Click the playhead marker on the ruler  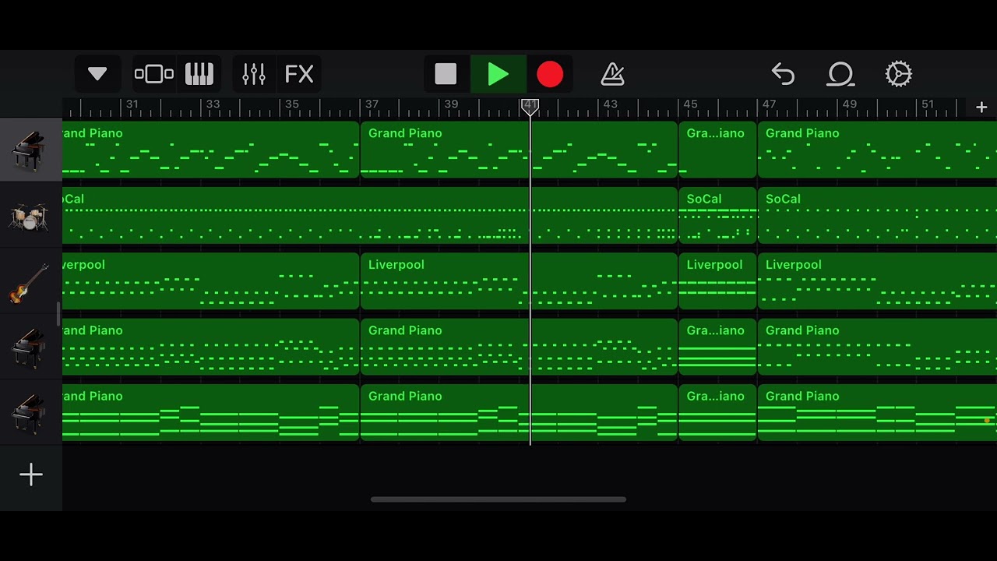(530, 107)
